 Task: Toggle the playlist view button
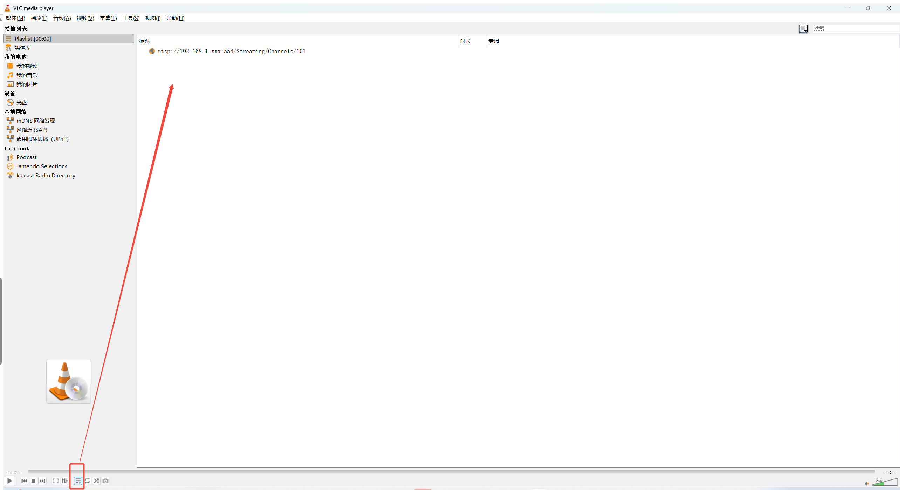(78, 481)
